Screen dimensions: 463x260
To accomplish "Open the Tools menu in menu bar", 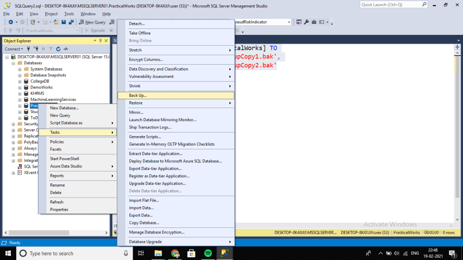I will pos(69,14).
